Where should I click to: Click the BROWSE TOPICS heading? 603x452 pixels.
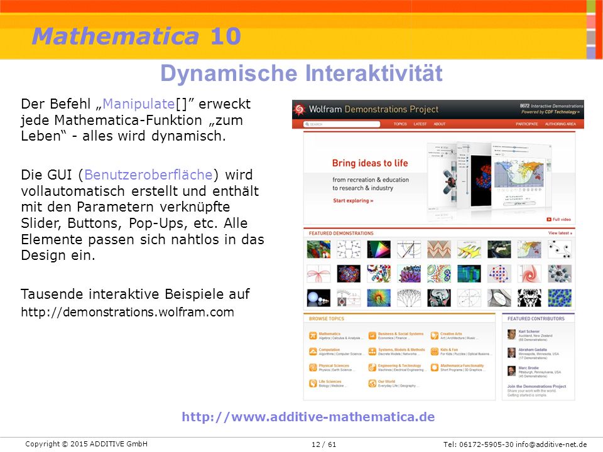pyautogui.click(x=327, y=319)
